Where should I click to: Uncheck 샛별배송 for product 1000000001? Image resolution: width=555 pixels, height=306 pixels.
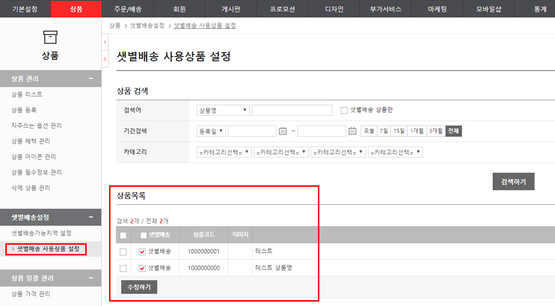pos(142,252)
